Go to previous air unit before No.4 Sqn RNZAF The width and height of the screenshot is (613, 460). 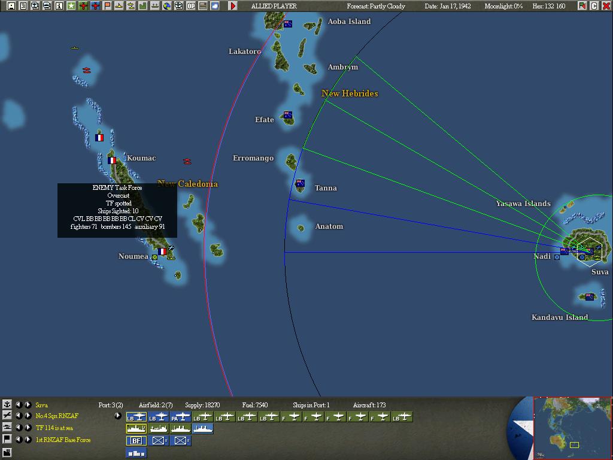coord(19,416)
